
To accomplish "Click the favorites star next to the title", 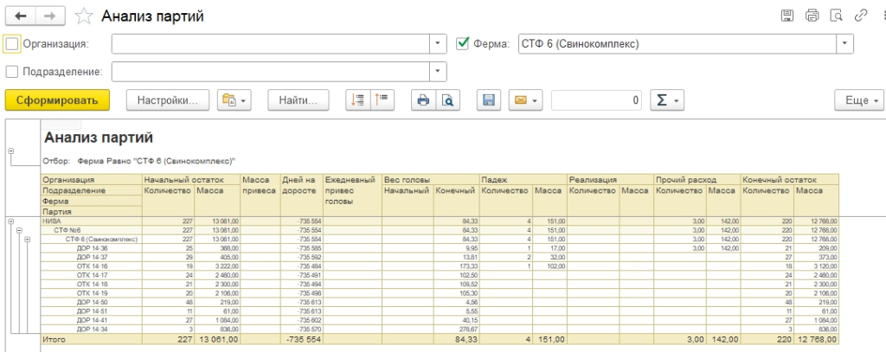I will click(84, 16).
